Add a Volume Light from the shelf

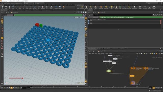pyautogui.click(x=101, y=7)
